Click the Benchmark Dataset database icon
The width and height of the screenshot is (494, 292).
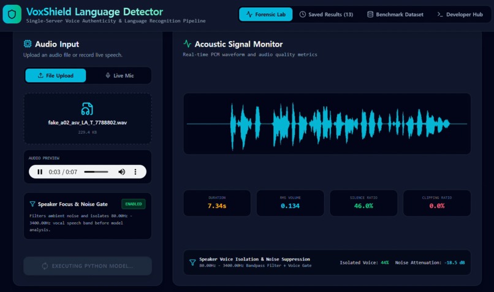[x=370, y=15]
